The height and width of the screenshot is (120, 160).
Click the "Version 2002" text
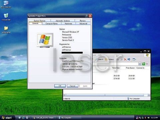(67, 37)
